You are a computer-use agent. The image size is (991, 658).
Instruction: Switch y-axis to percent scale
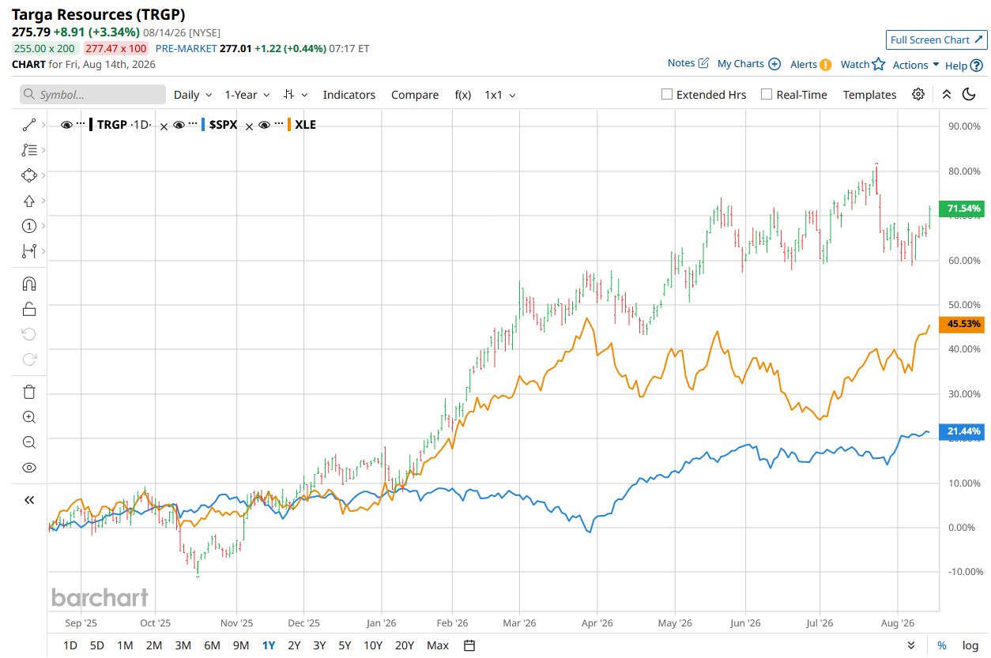coord(941,645)
